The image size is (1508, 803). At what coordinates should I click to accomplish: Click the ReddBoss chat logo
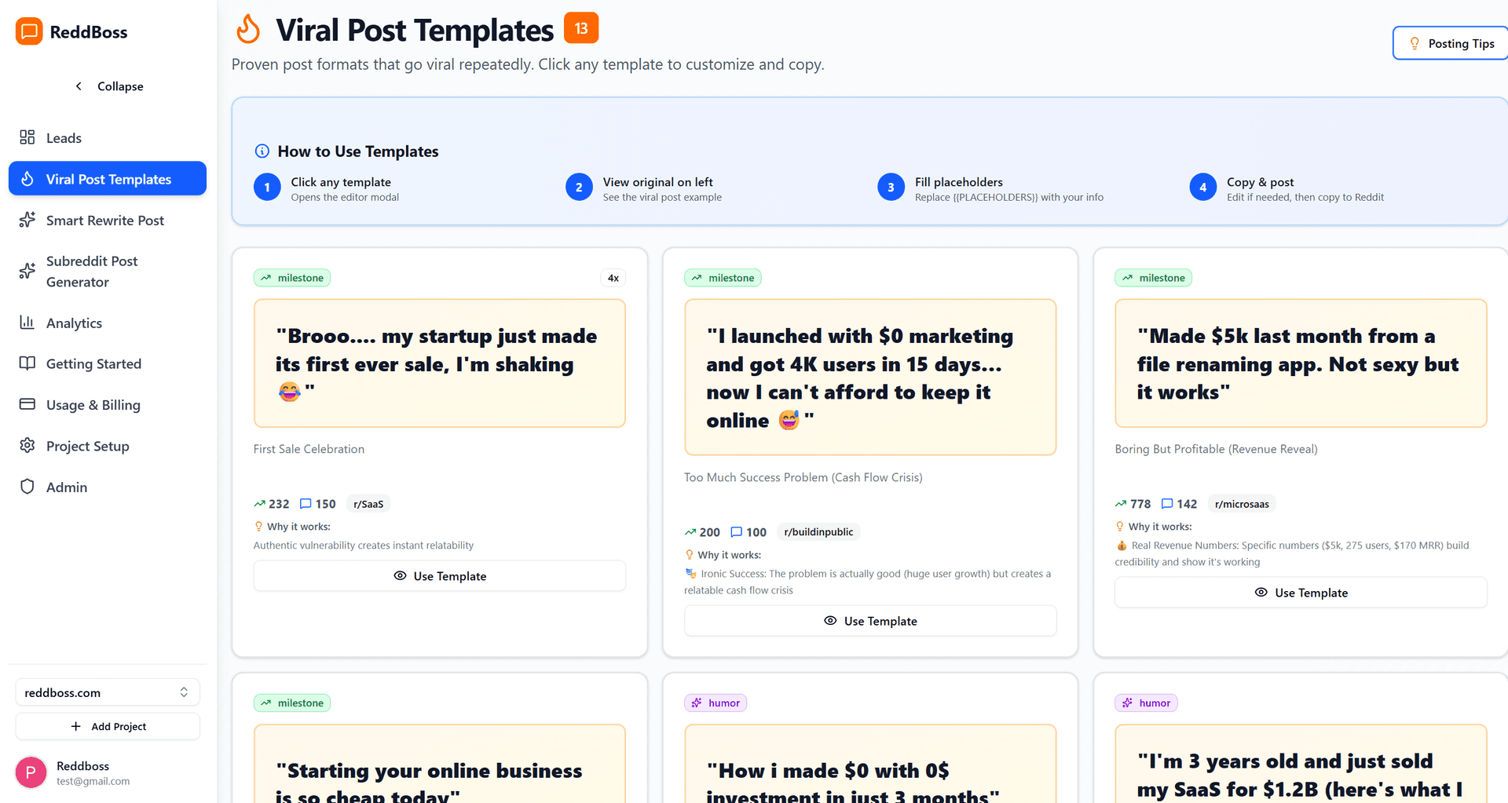point(30,31)
